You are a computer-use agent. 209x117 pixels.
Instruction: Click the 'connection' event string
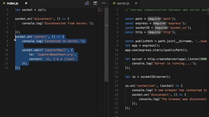point(146,86)
